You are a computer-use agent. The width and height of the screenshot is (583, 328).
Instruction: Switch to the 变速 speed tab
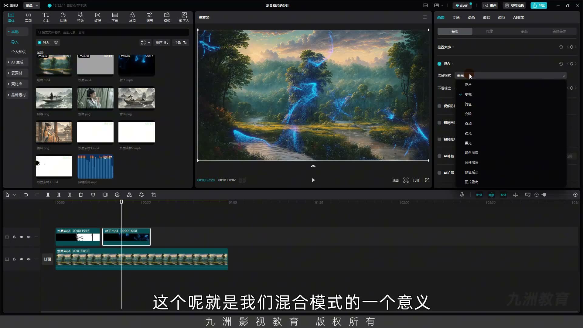(456, 17)
